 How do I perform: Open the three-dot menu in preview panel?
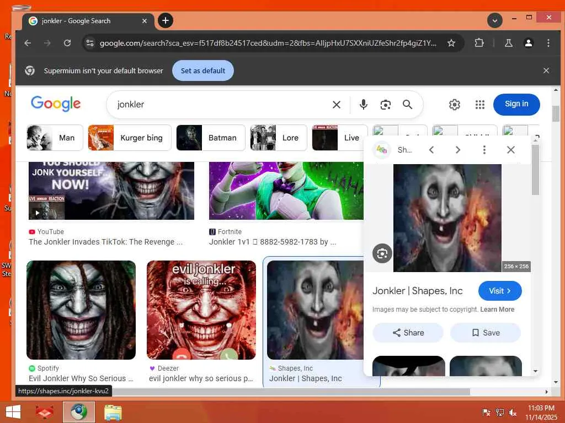[484, 150]
